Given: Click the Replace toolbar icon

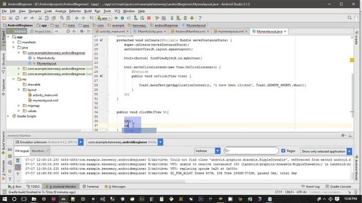Looking at the screenshot, I should [68, 18].
